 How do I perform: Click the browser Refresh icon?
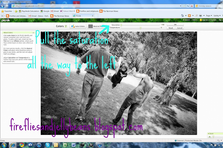187,6
